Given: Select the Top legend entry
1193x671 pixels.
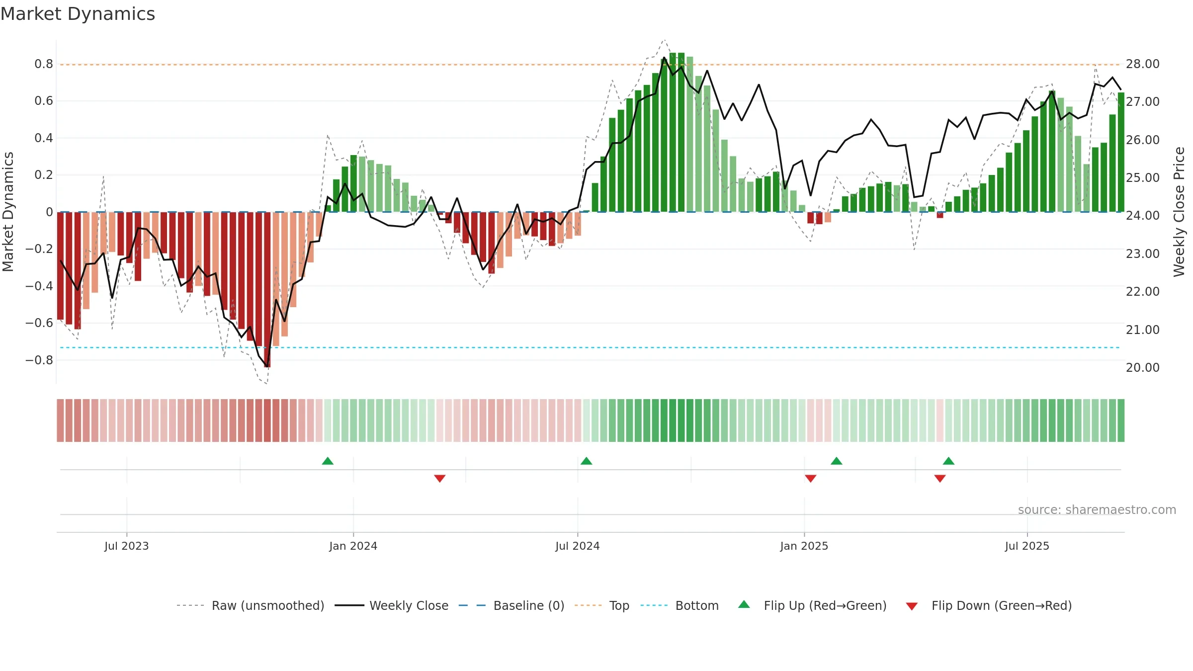Looking at the screenshot, I should 602,605.
